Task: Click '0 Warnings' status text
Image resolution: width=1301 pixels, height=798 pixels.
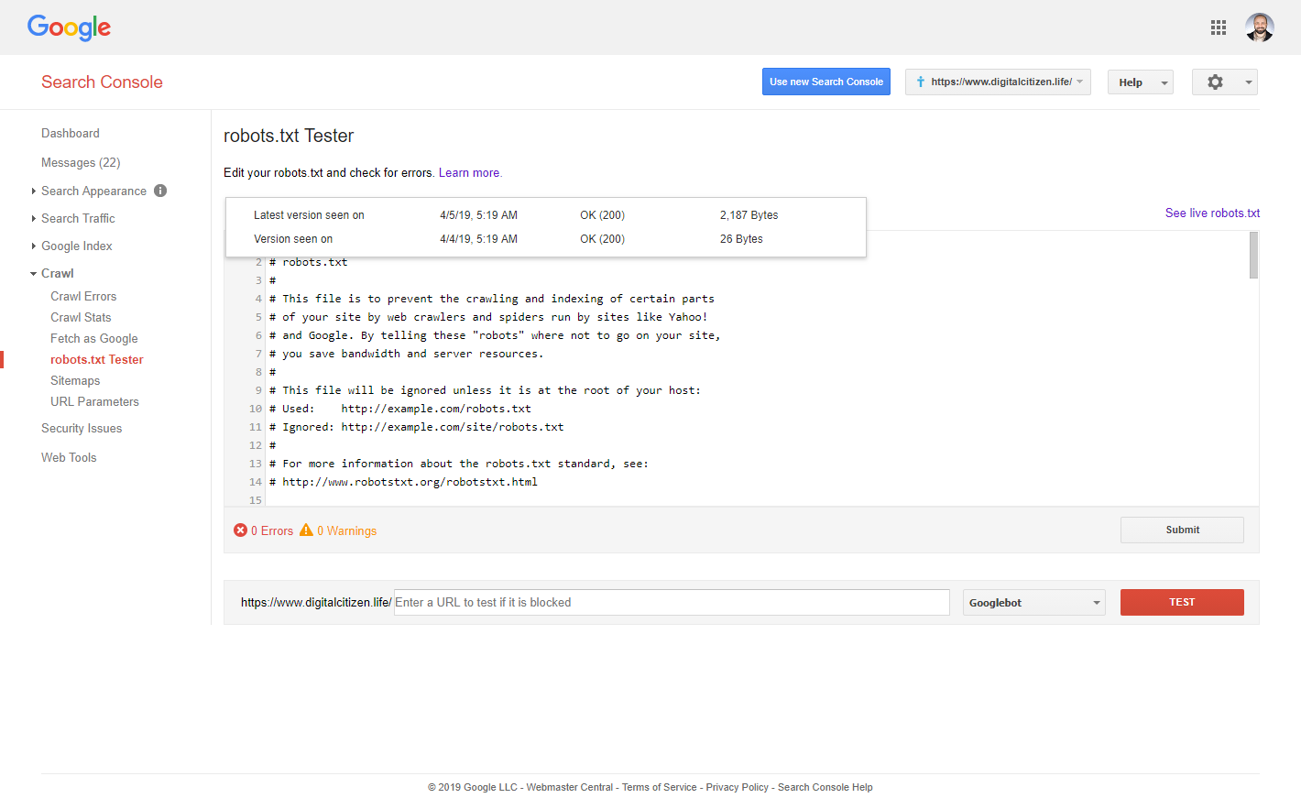Action: (x=347, y=530)
